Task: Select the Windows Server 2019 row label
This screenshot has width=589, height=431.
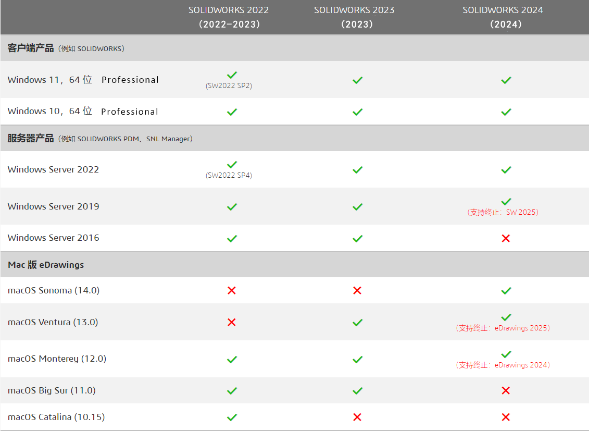Action: [53, 206]
